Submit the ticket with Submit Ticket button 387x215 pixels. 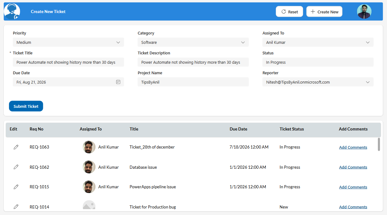coord(26,106)
